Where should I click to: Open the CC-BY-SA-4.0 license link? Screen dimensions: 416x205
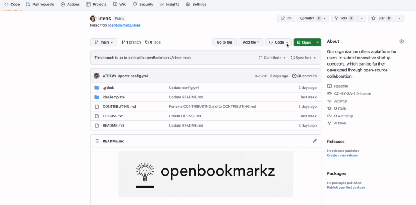(353, 93)
